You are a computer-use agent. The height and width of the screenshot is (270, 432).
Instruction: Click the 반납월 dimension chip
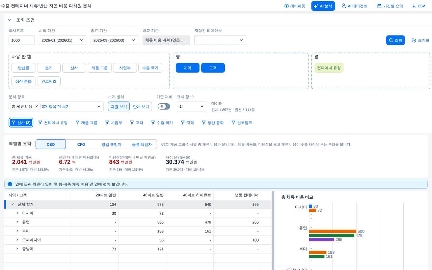click(23, 68)
